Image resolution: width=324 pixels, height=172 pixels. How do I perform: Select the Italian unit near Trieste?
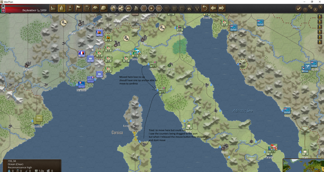[x=225, y=23]
